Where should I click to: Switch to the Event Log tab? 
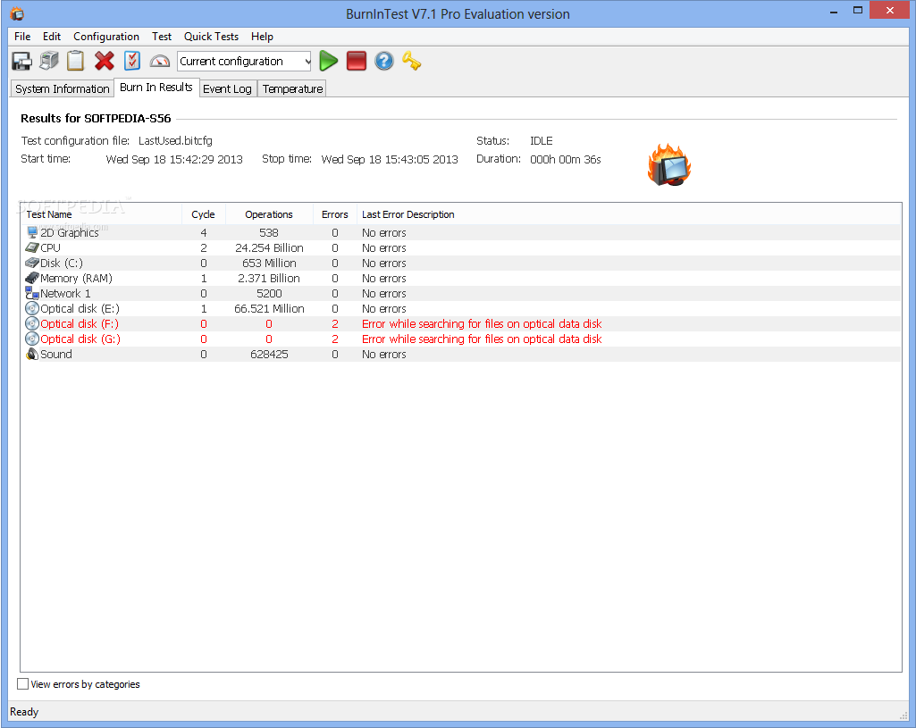pyautogui.click(x=227, y=88)
